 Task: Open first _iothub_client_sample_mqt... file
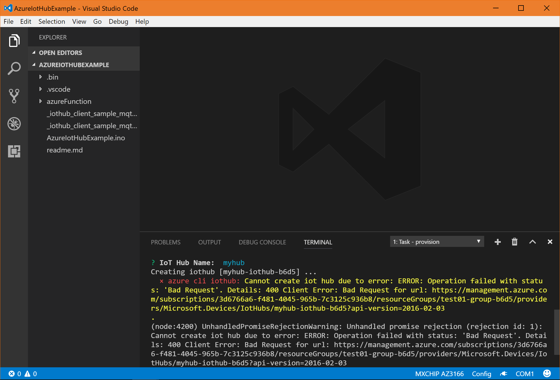coord(84,113)
